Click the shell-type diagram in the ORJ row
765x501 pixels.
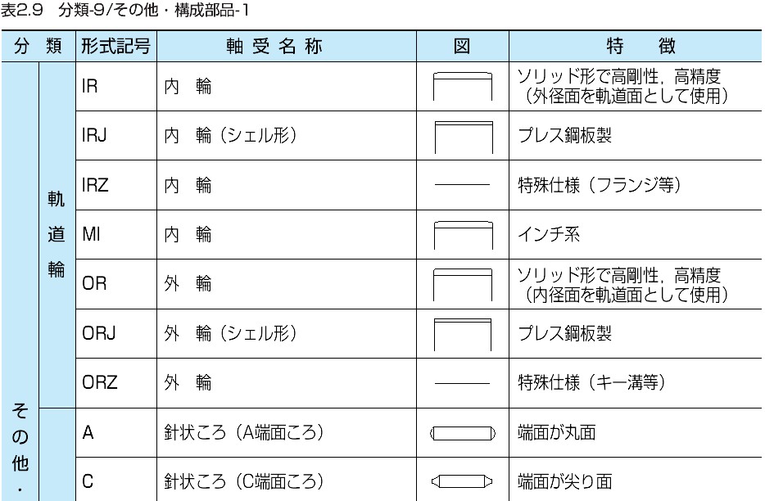pos(462,334)
